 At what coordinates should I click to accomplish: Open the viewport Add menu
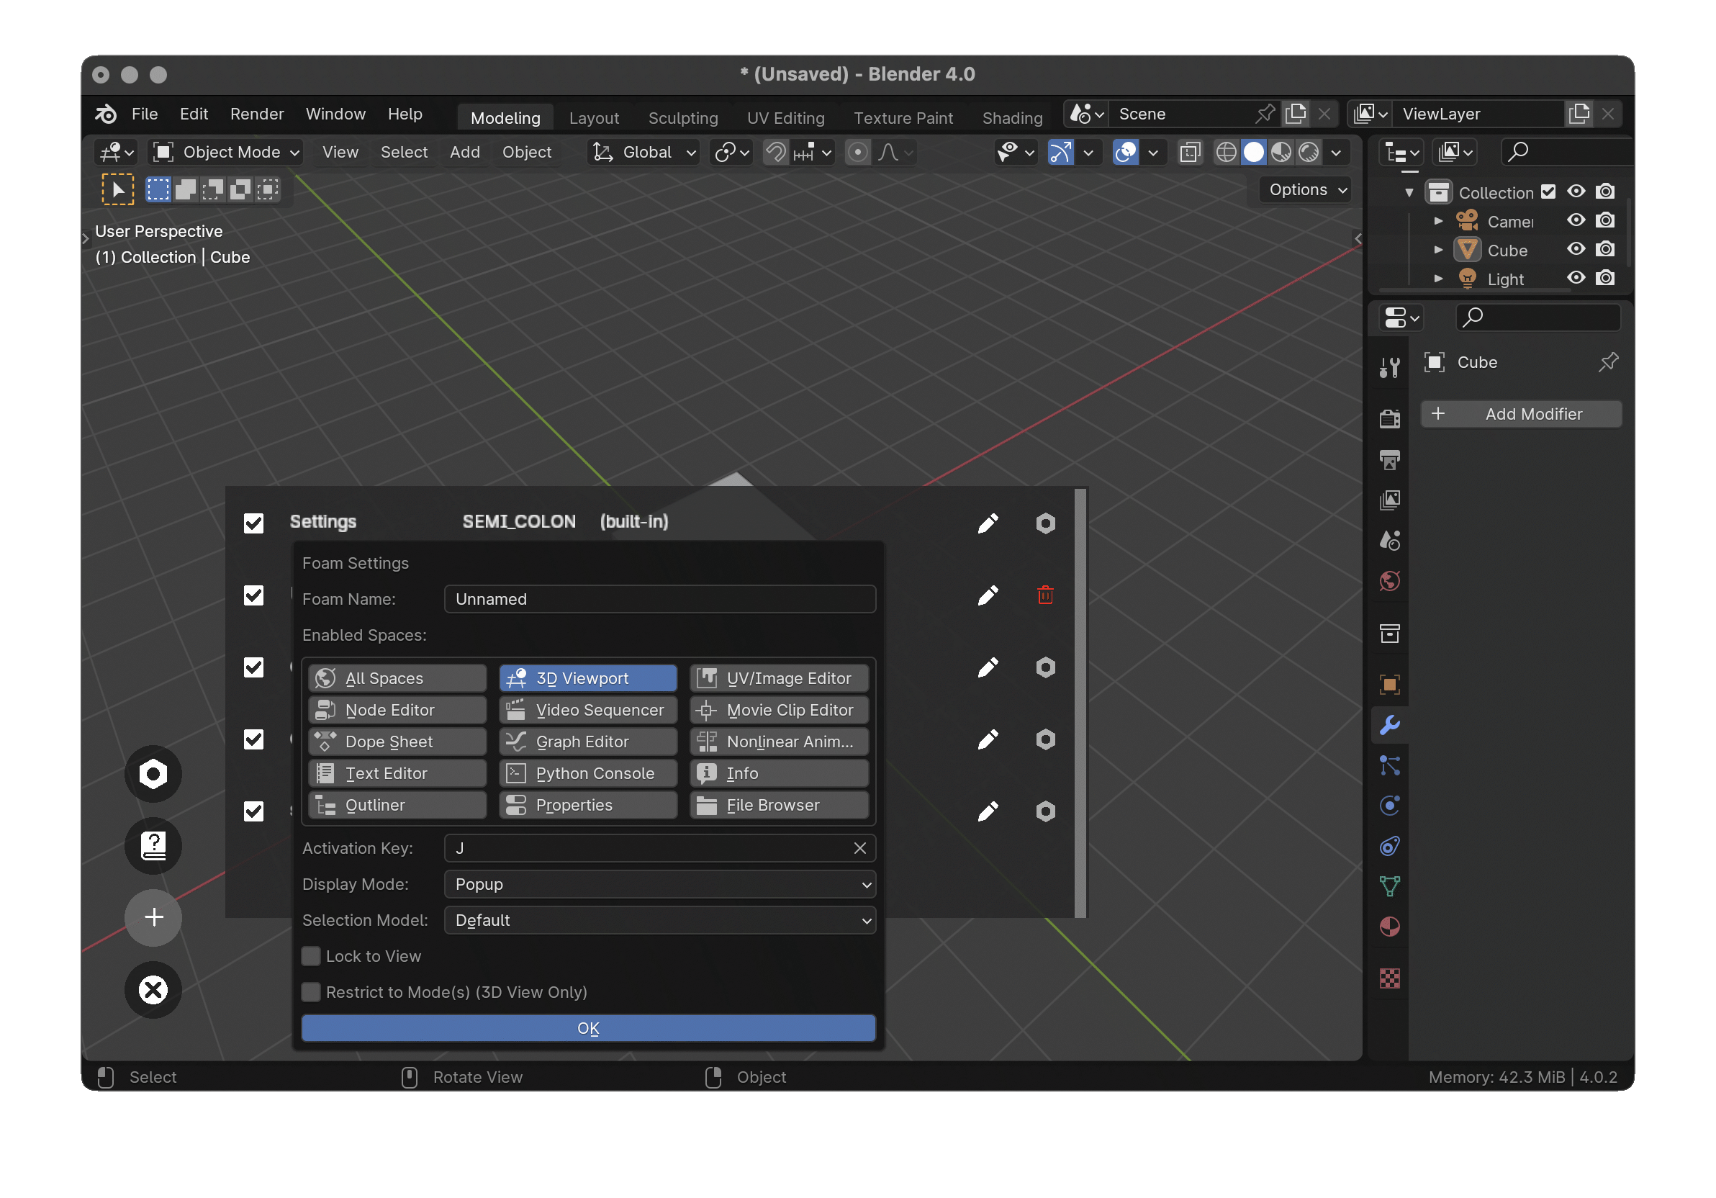(x=464, y=153)
